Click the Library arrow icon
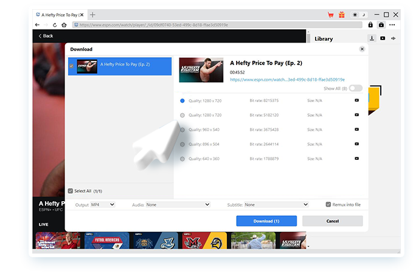Image resolution: width=416 pixels, height=273 pixels. pyautogui.click(x=393, y=38)
